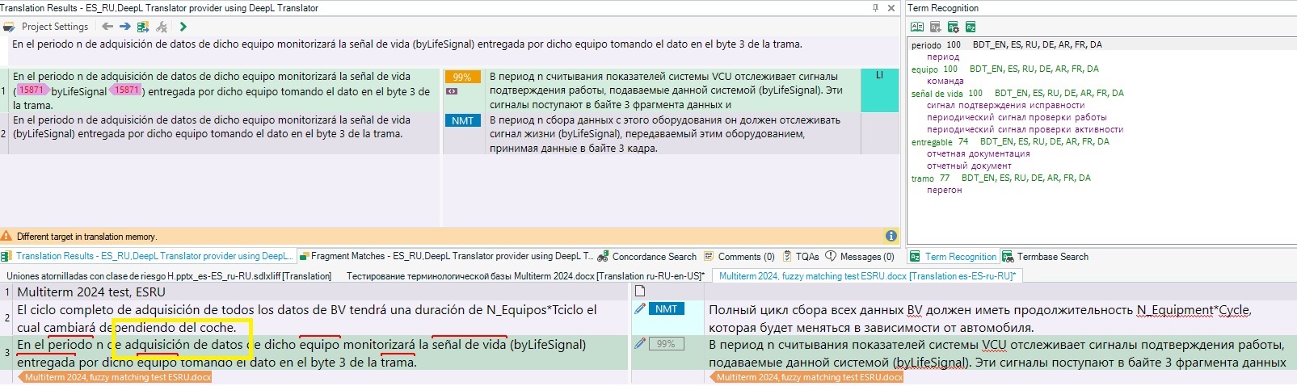
Task: Click the grey previous match arrow
Action: tap(107, 27)
